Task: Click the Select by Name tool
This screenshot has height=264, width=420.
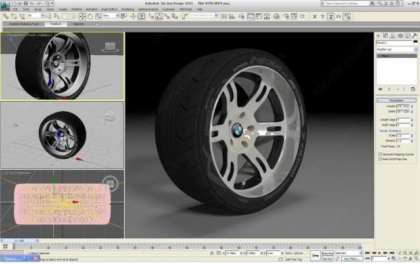Action: [x=57, y=16]
